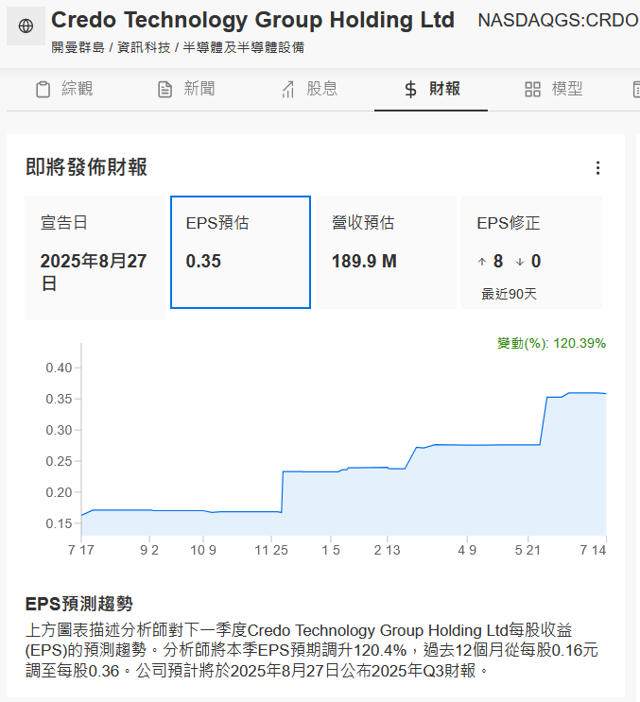640x702 pixels.
Task: Click the 2025年8月27日 date value
Action: [94, 272]
